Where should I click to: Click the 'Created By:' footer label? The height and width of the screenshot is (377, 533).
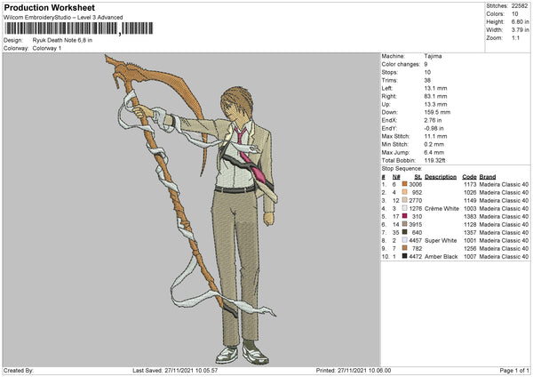point(19,370)
